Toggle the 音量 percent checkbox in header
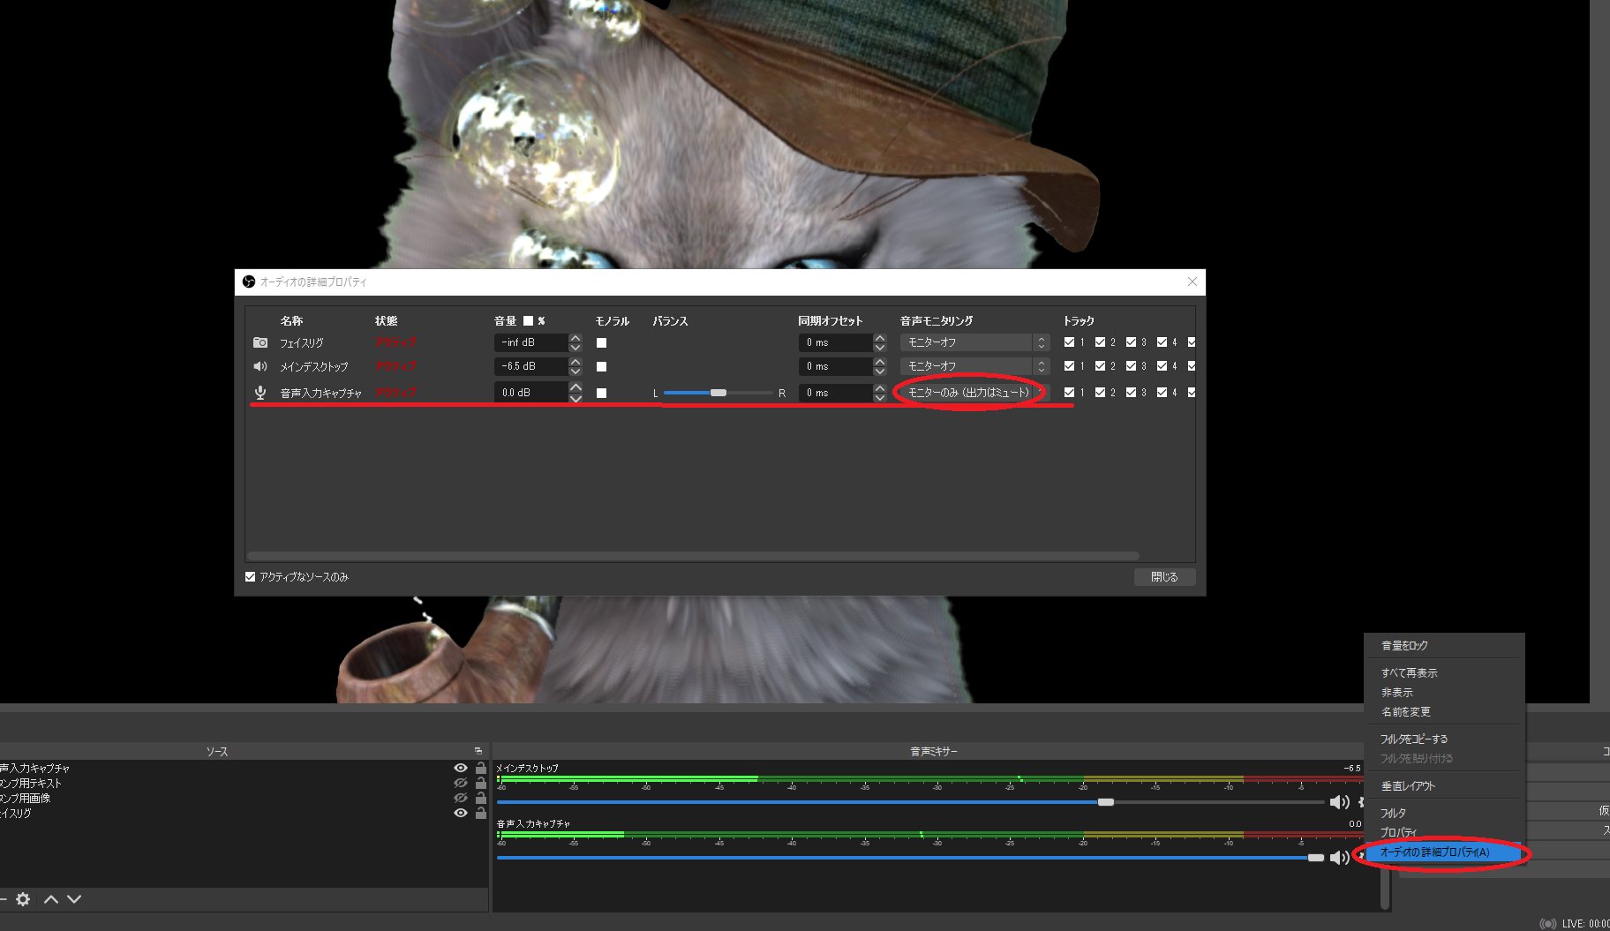The width and height of the screenshot is (1610, 931). point(528,321)
